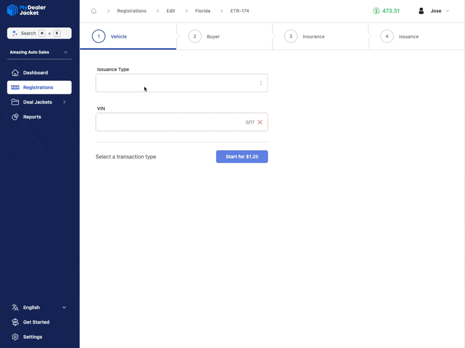This screenshot has height=348, width=465.
Task: Clear the VIN field with red X
Action: click(260, 122)
